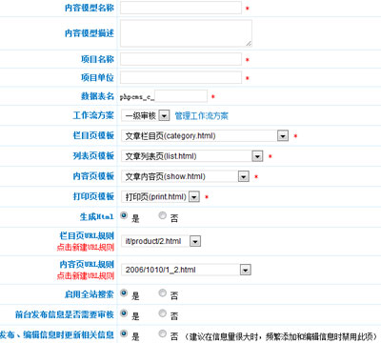This screenshot has width=381, height=343.
Task: Open the 管理工作流方案 link
Action: tap(202, 116)
